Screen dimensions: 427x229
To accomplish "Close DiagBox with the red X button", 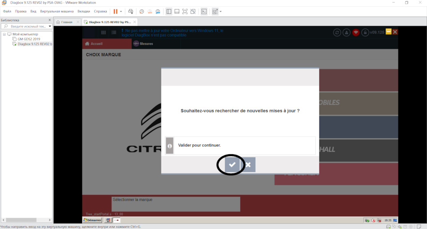I will click(395, 32).
